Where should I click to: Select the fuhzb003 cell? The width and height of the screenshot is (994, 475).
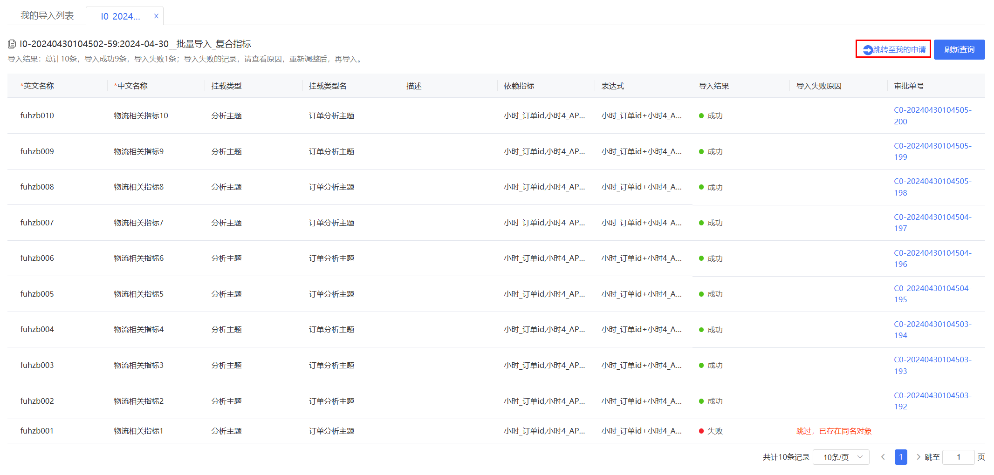click(x=37, y=365)
